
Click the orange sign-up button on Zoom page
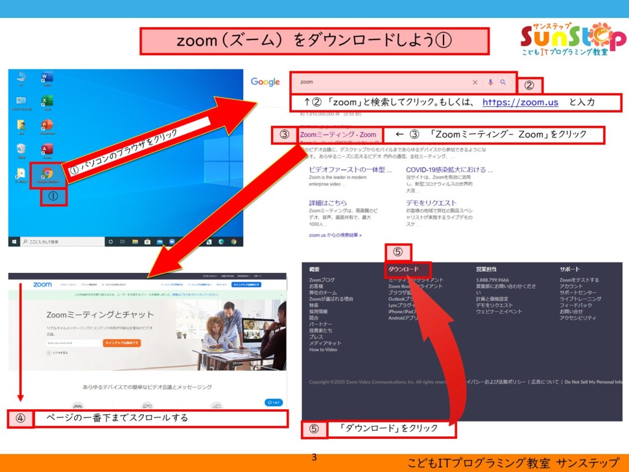point(122,343)
